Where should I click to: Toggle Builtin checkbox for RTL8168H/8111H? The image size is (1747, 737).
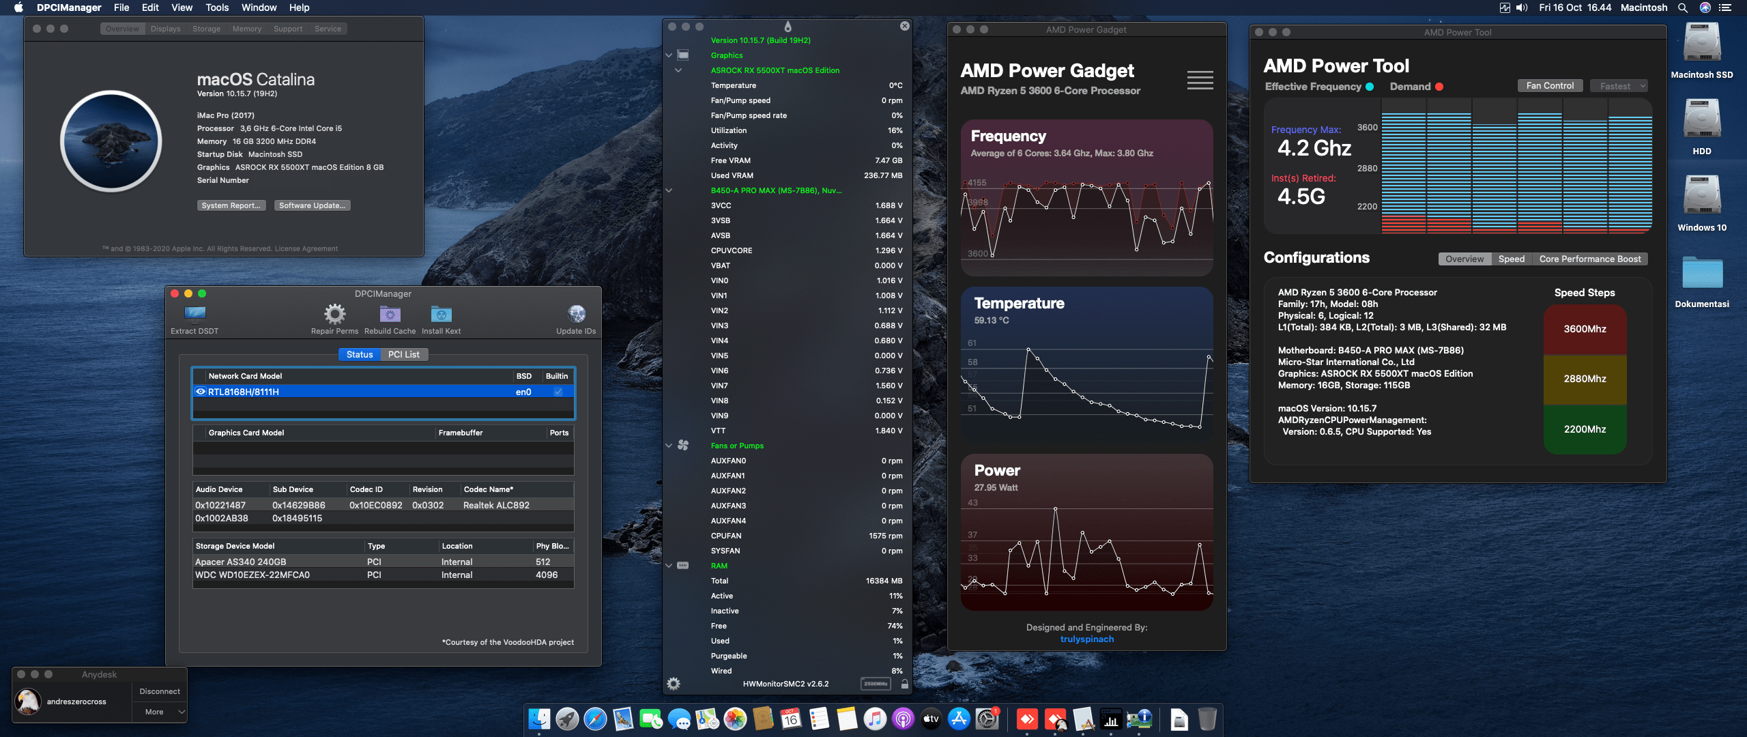click(x=558, y=392)
